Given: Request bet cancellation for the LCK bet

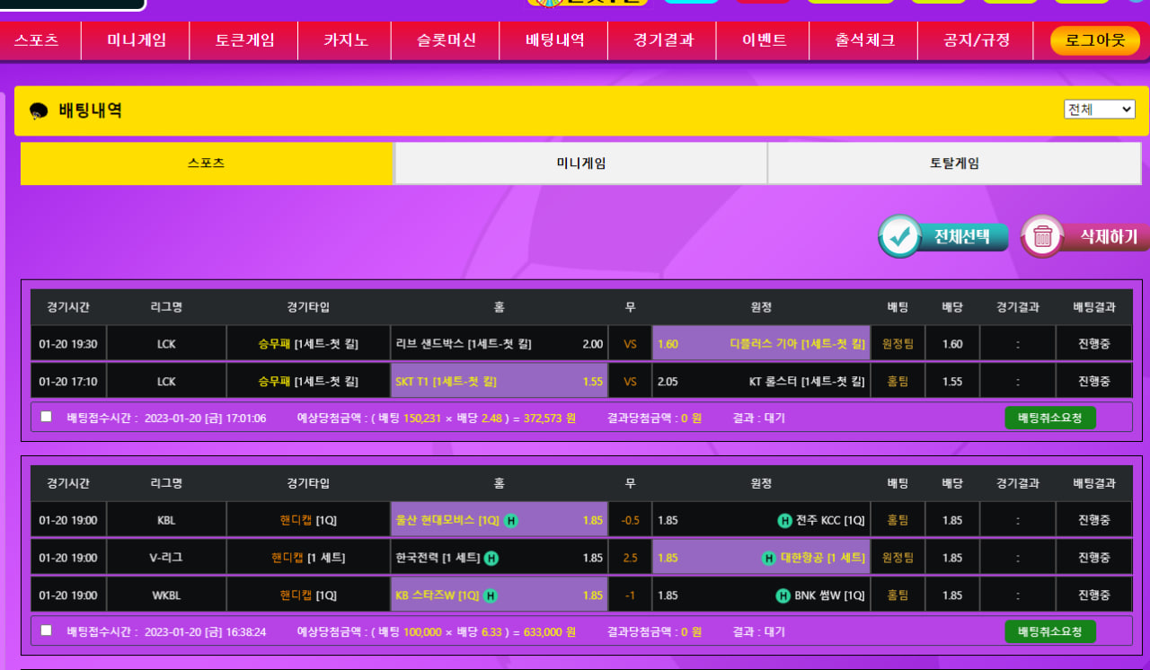Looking at the screenshot, I should pos(1049,418).
